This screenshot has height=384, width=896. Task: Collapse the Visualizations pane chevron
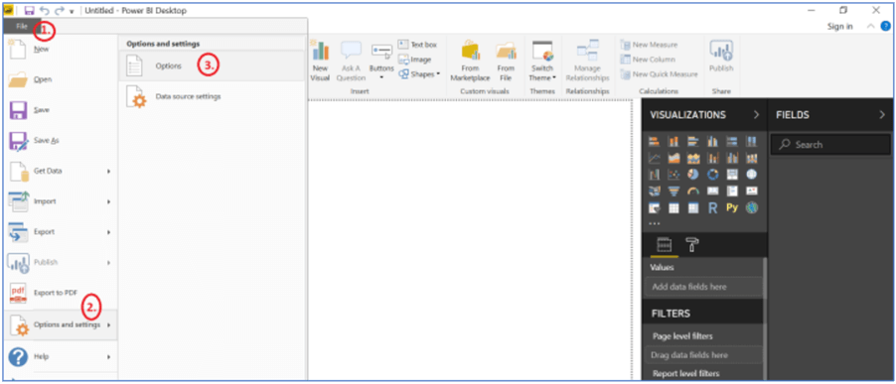click(757, 115)
